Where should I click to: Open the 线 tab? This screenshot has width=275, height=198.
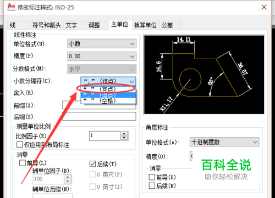click(x=19, y=25)
